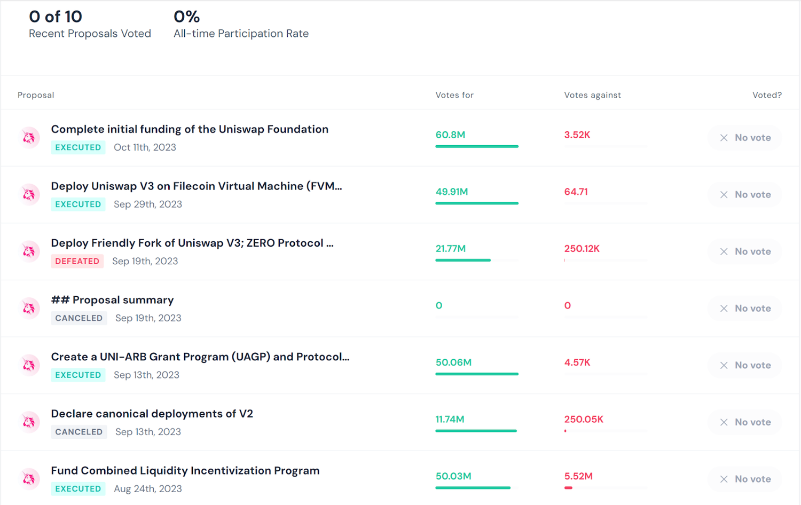Click unicorn icon beside UNI-ARB Grant Program proposal
Viewport: 801px width, 505px height.
29,365
